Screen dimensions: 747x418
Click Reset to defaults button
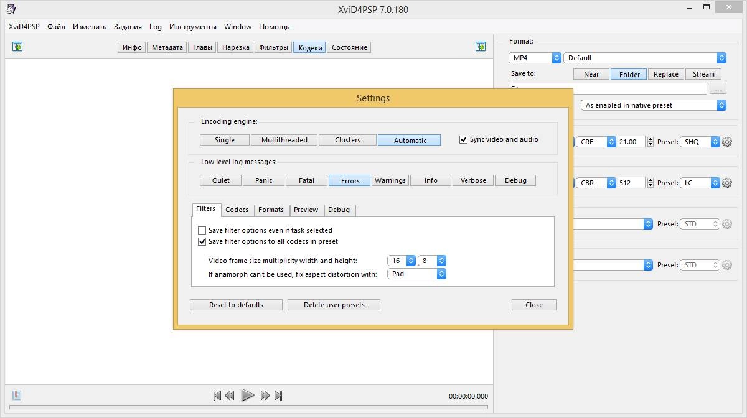pyautogui.click(x=236, y=305)
